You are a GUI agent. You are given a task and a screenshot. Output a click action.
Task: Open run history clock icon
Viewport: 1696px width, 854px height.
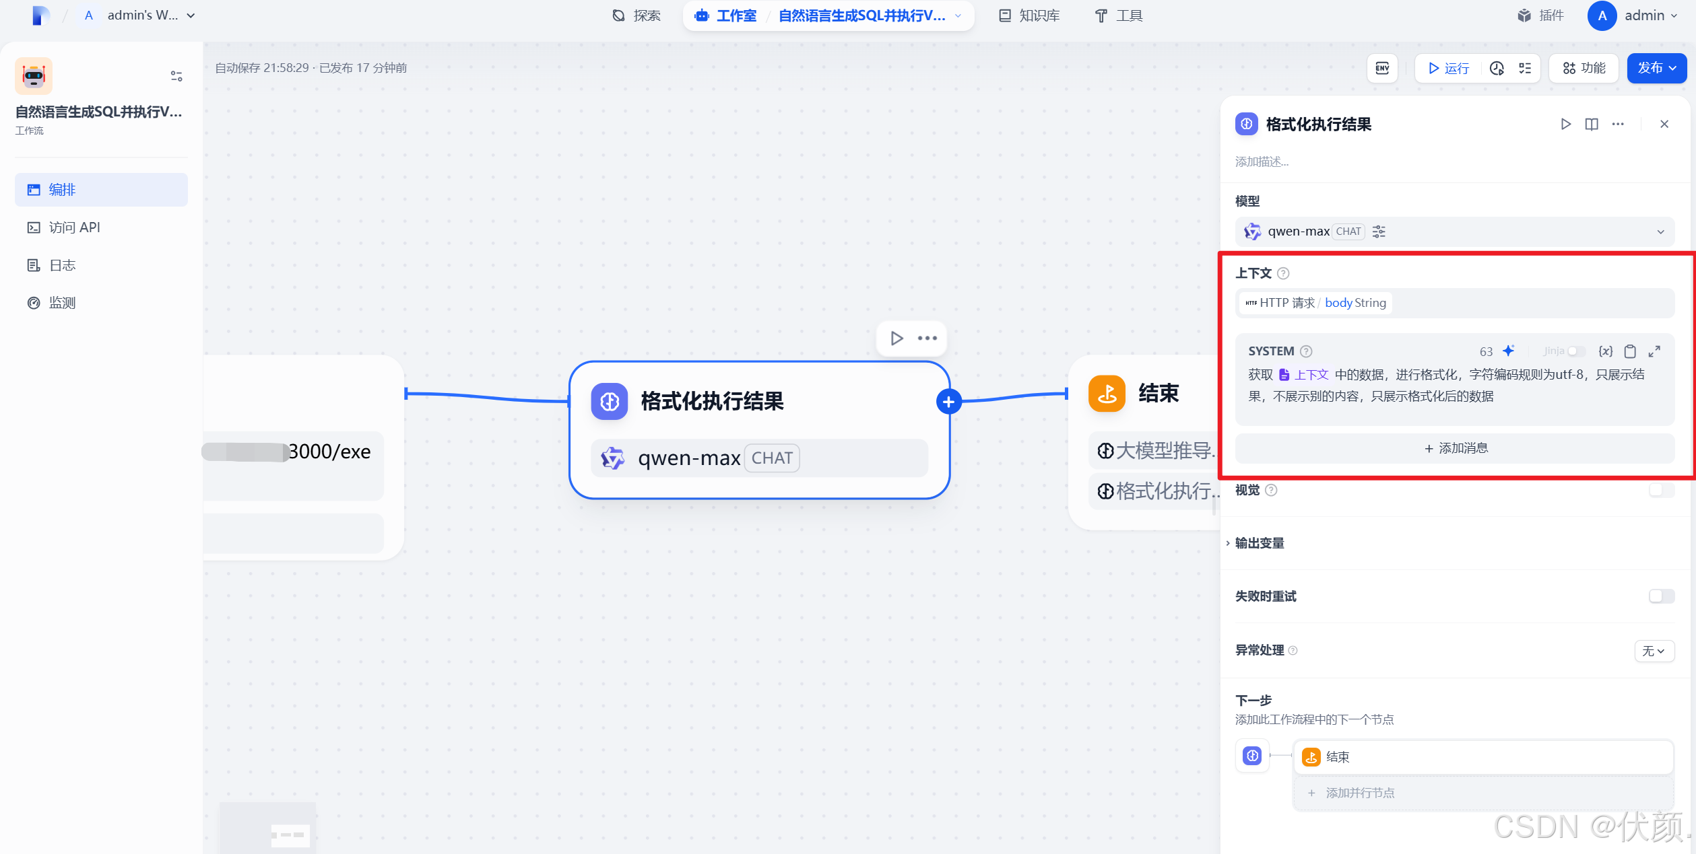pyautogui.click(x=1497, y=68)
